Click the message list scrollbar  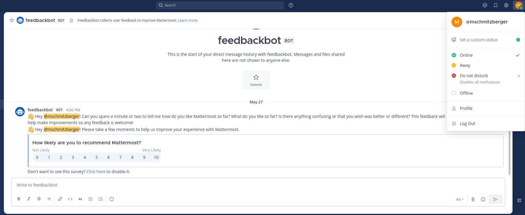(x=510, y=153)
